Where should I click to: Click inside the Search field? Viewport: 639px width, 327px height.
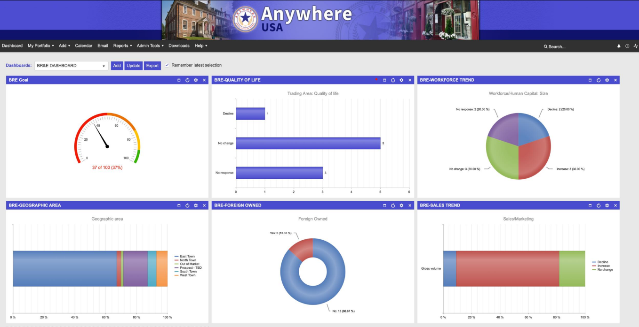[560, 46]
